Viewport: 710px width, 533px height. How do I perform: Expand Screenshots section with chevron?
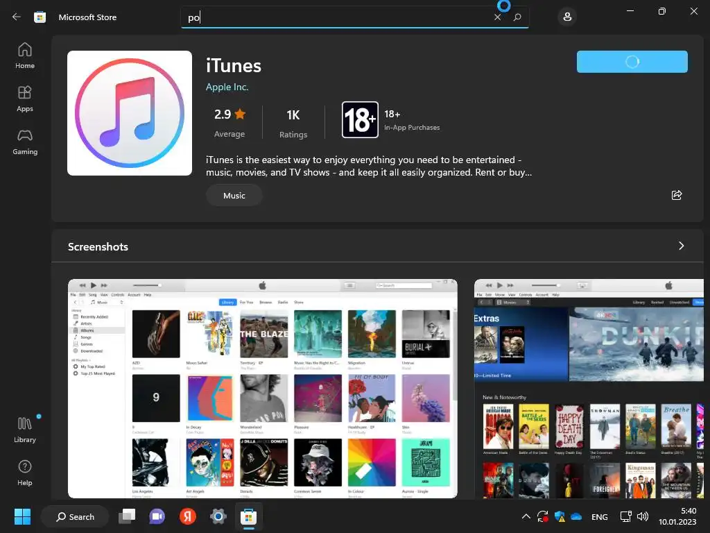pyautogui.click(x=681, y=246)
